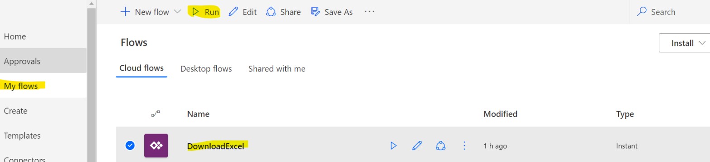The width and height of the screenshot is (710, 162).
Task: Click the Edit pencil icon in toolbar
Action: pos(233,12)
